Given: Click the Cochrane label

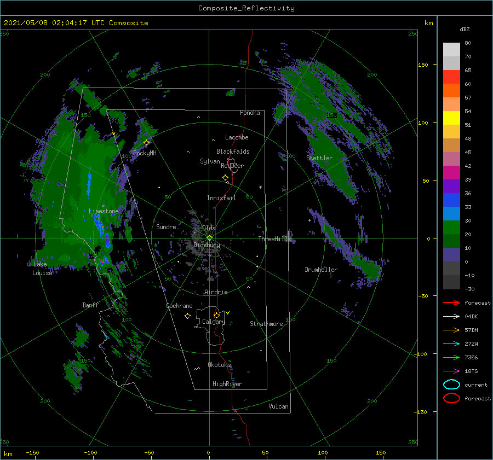Looking at the screenshot, I should click(x=179, y=306).
